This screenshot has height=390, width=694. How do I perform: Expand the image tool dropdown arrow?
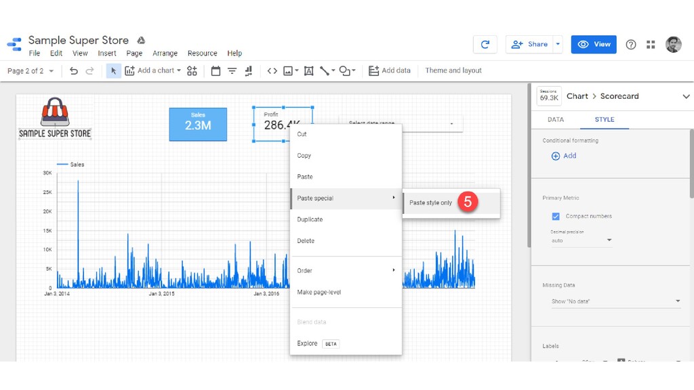(297, 70)
